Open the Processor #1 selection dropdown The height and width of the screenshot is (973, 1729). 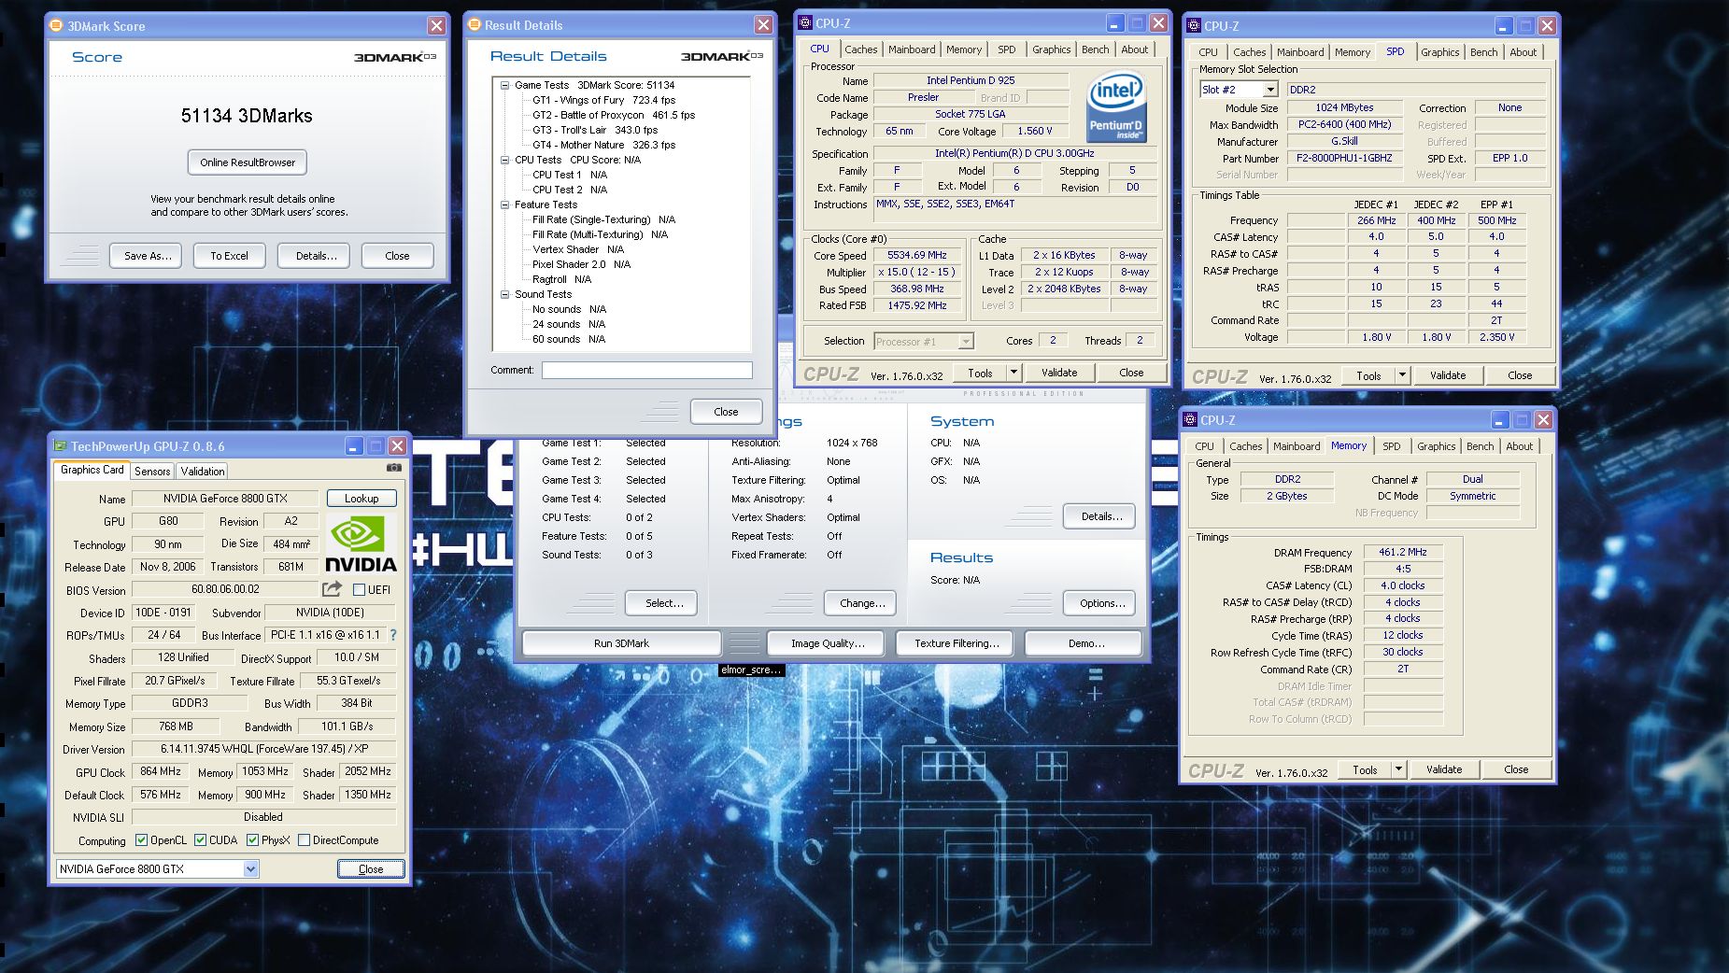point(966,342)
